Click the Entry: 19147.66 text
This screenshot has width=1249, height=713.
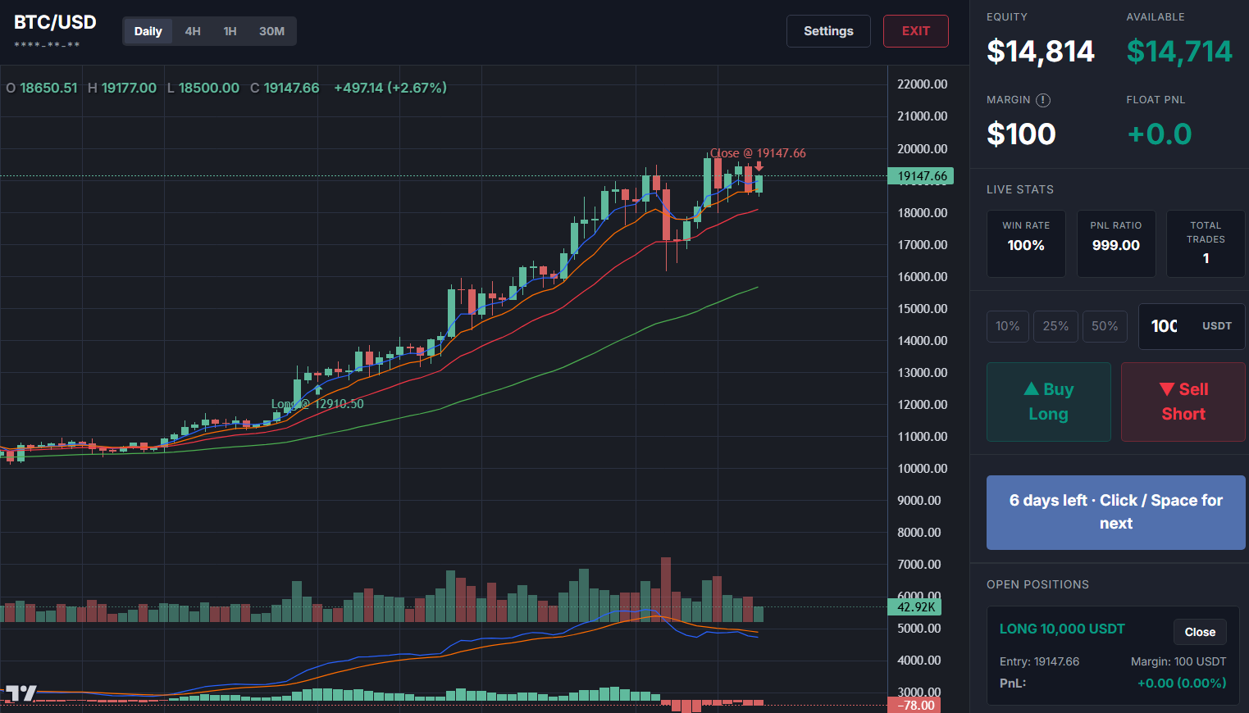(1039, 661)
